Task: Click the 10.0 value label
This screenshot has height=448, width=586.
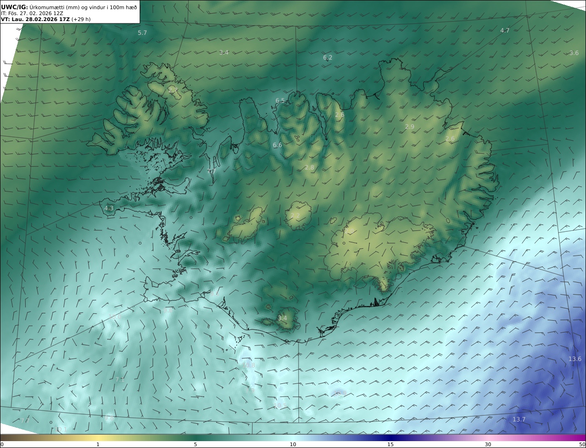Action: tap(115, 317)
